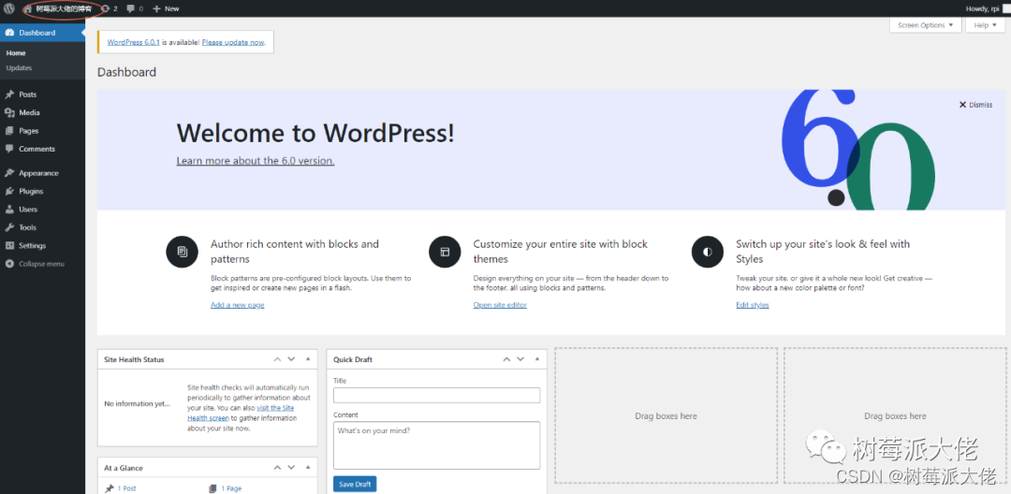Toggle the Quick Draft panel

tap(537, 359)
